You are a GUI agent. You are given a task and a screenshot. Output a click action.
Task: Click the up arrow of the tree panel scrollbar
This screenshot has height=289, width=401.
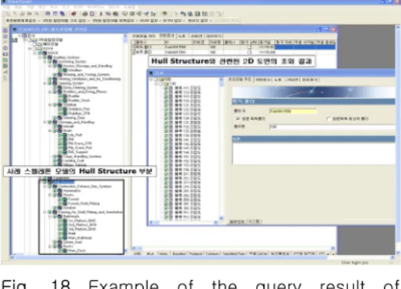[x=125, y=36]
